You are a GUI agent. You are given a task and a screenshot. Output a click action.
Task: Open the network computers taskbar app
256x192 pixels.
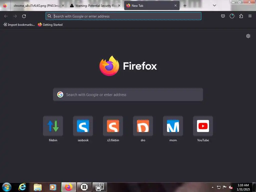100,187
